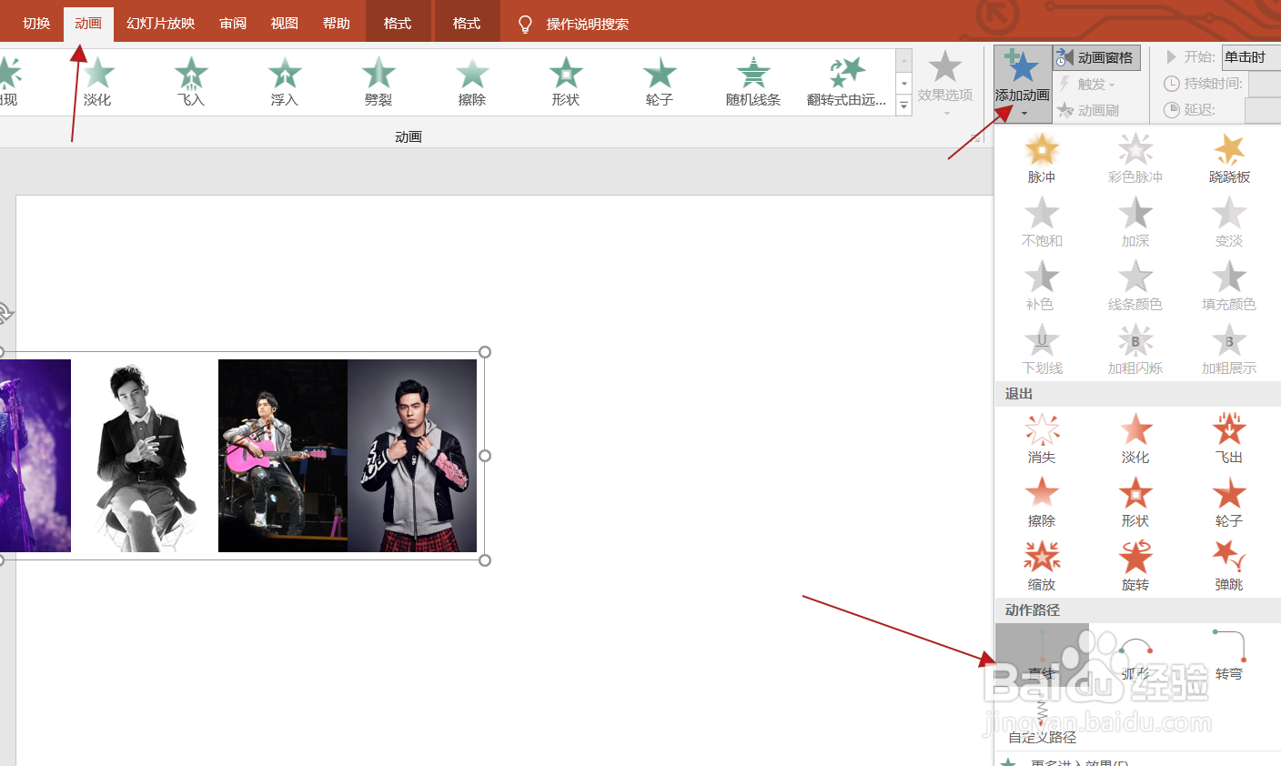Apply the 随机线条 random bars animation
The image size is (1281, 766).
click(x=753, y=82)
